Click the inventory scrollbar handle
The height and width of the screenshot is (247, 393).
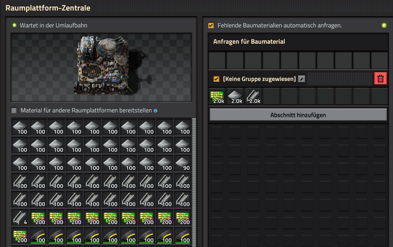(194, 183)
